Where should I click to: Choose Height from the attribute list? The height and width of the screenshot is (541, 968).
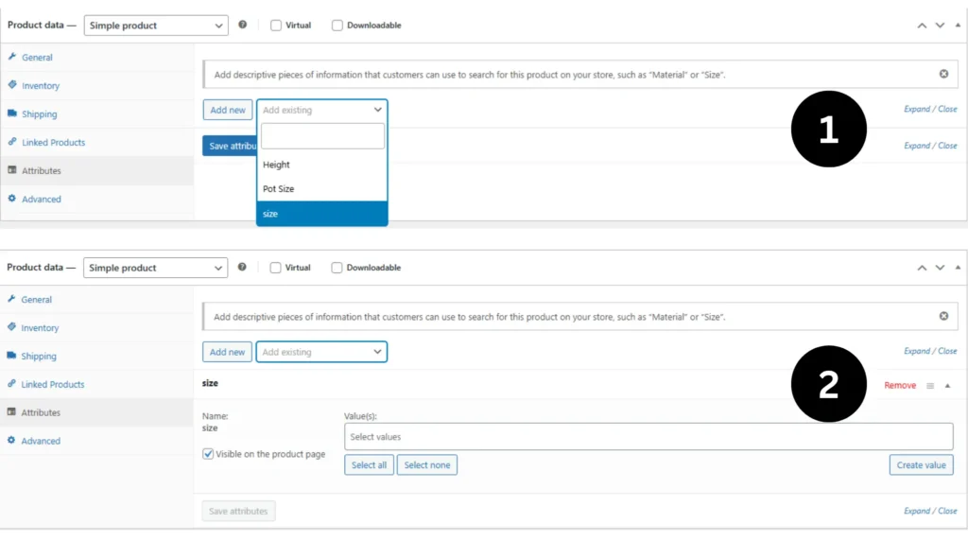322,165
